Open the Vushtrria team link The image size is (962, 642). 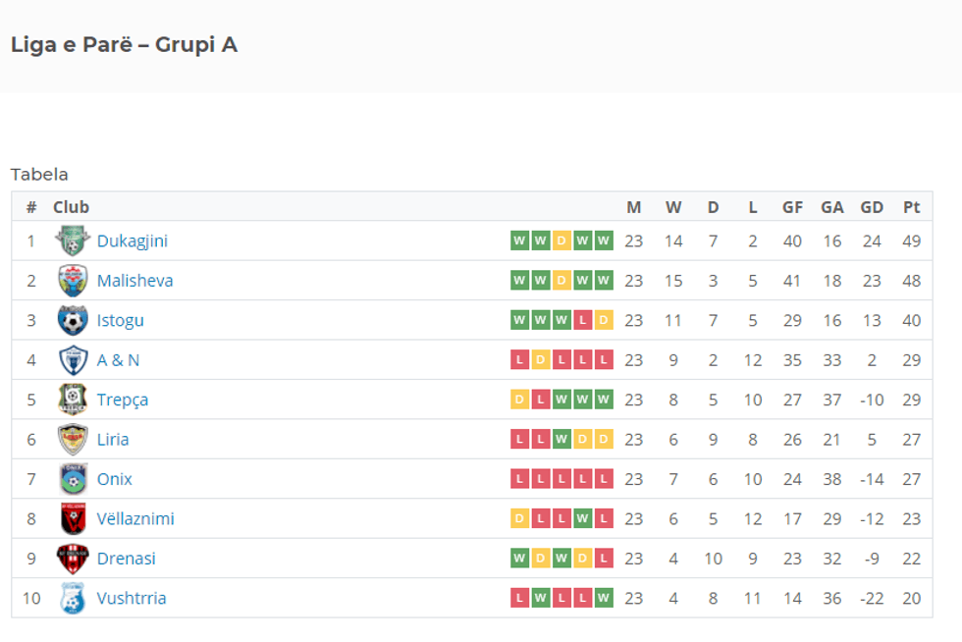132,598
